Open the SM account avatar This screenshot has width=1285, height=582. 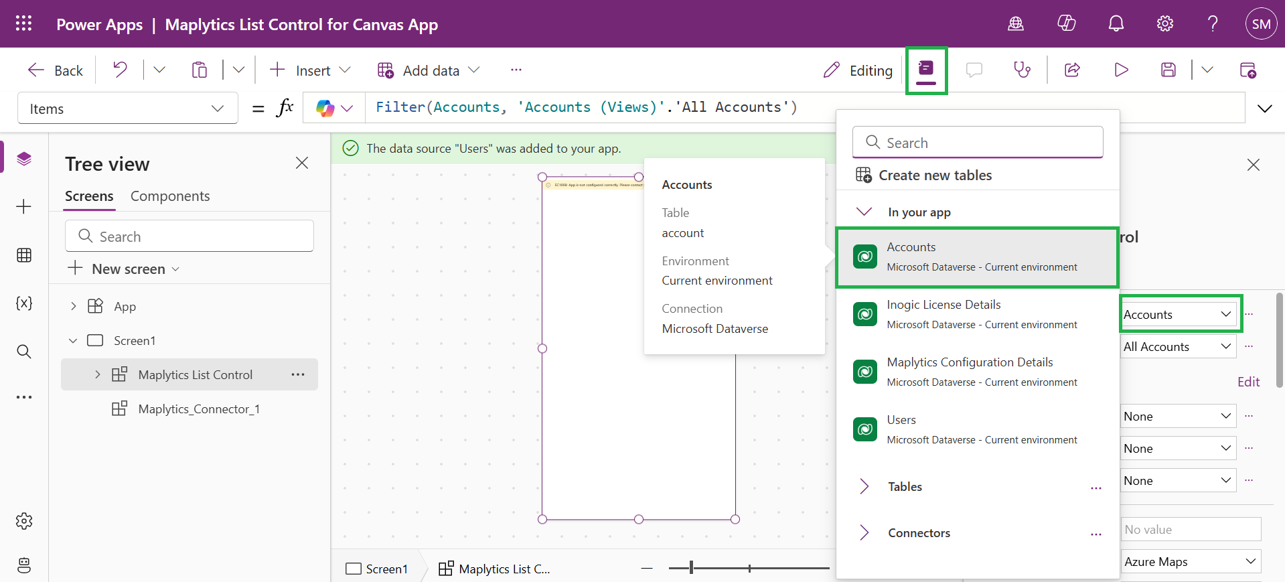tap(1261, 24)
